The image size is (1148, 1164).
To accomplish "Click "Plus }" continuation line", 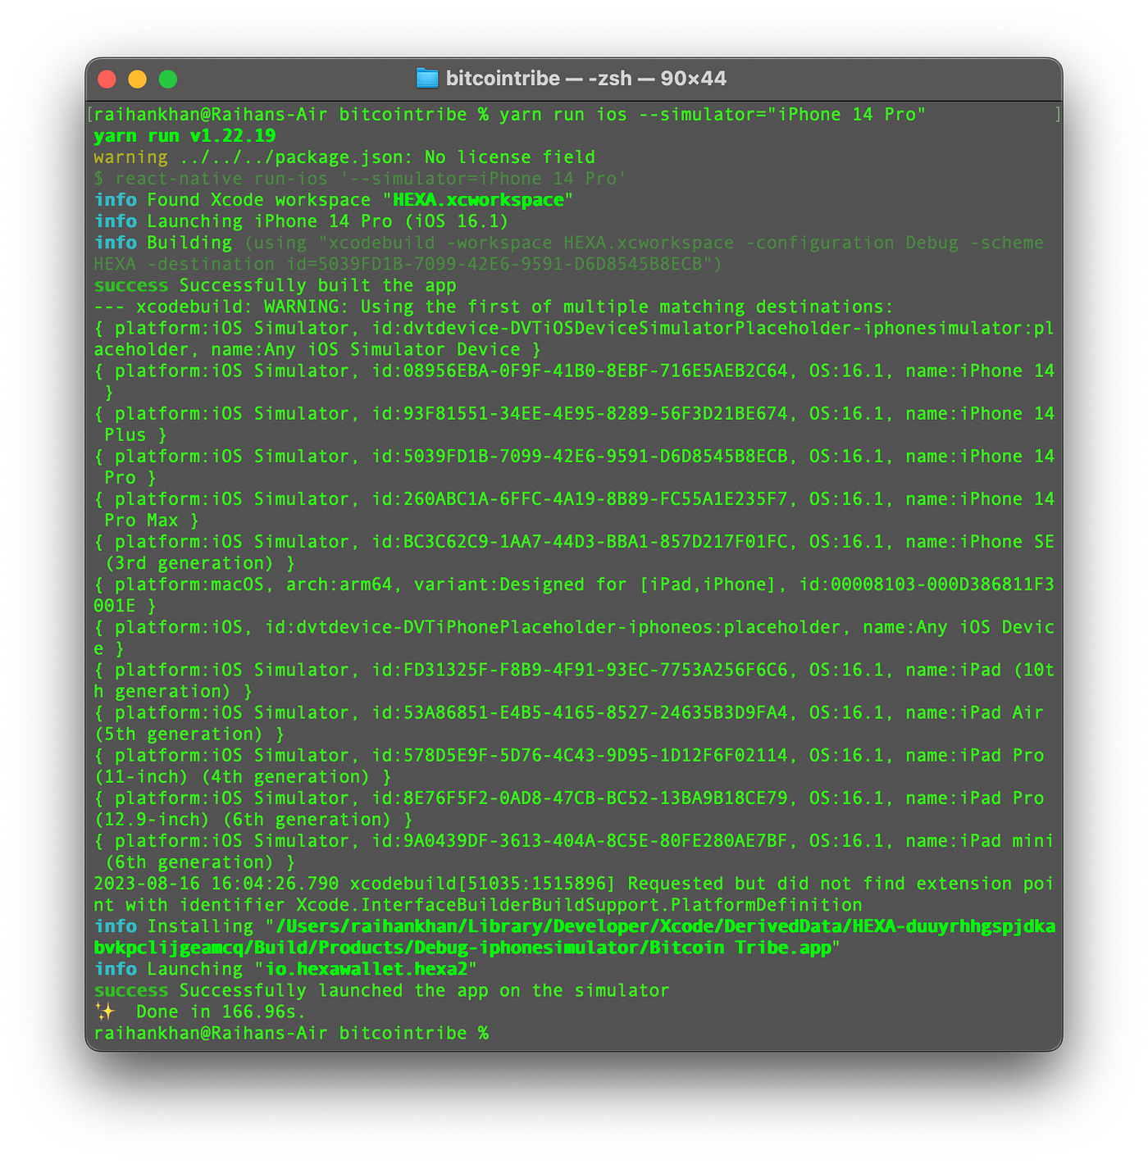I will (136, 434).
